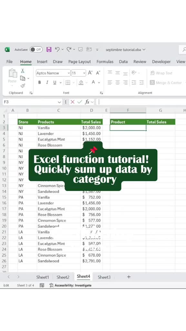Viewport: 186px width, 331px height.
Task: Go to the Data ribbon tab
Action: click(123, 62)
